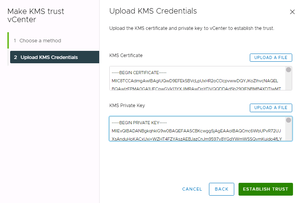Click the Make KMS trust vCenter title
300x203 pixels.
pyautogui.click(x=36, y=15)
